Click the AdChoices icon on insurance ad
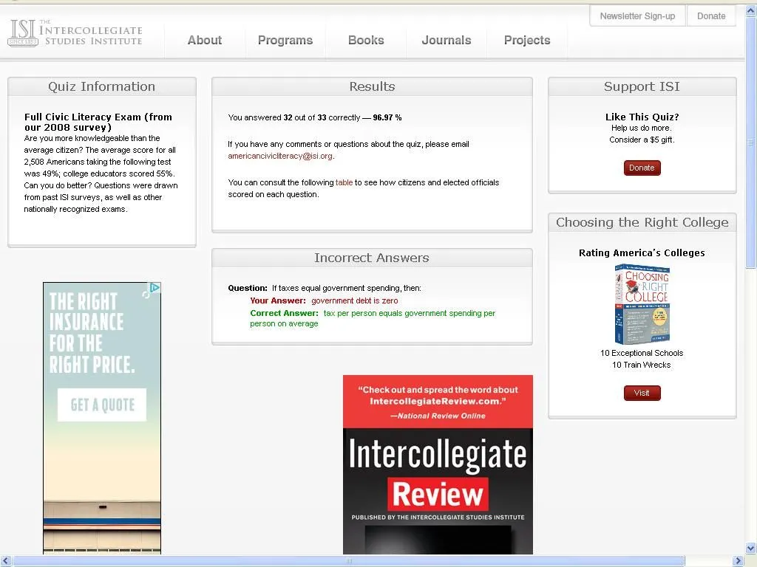This screenshot has height=567, width=757. pyautogui.click(x=155, y=288)
